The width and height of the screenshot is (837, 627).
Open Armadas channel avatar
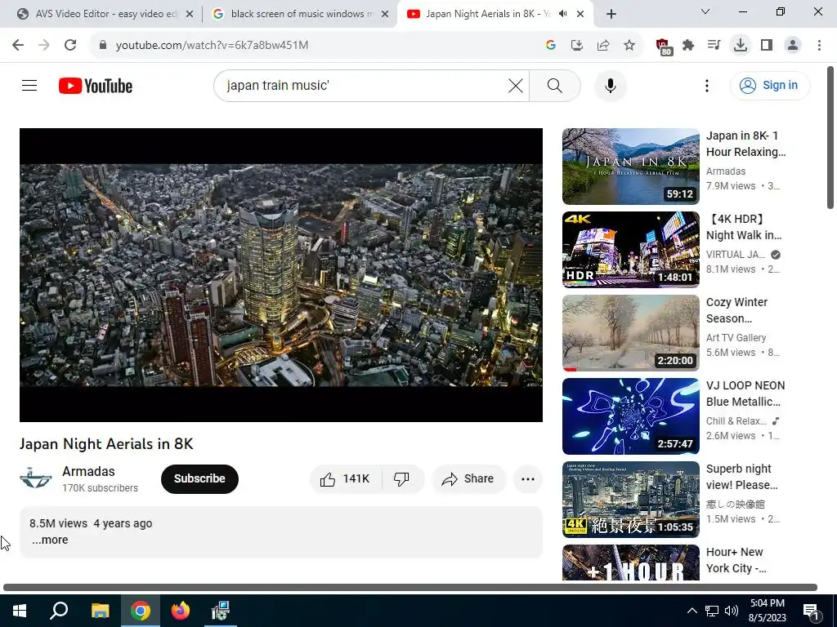36,478
